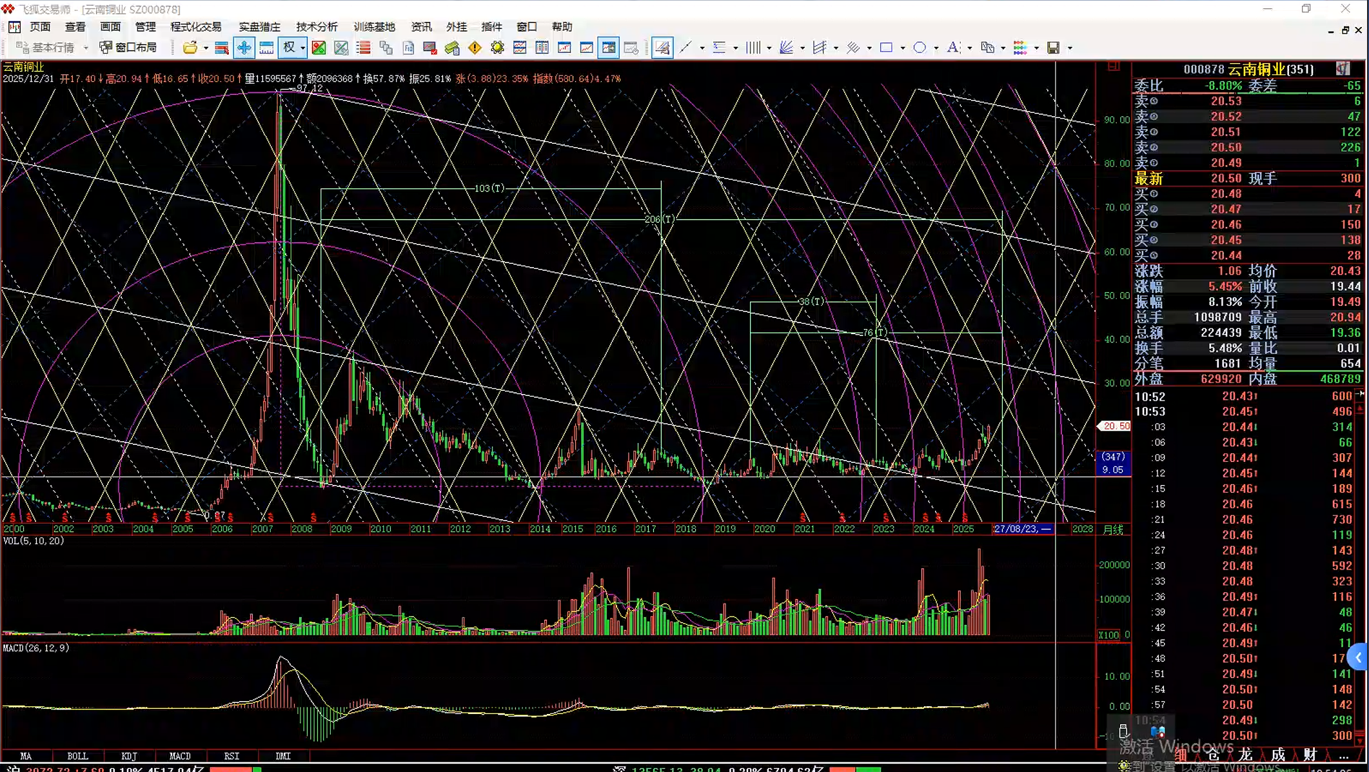Click the yellow warning diamond icon

tap(475, 47)
